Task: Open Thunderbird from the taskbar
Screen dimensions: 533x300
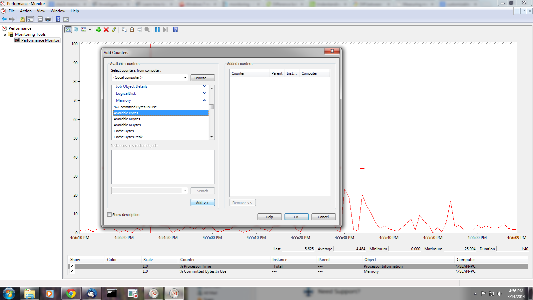Action: [91, 293]
